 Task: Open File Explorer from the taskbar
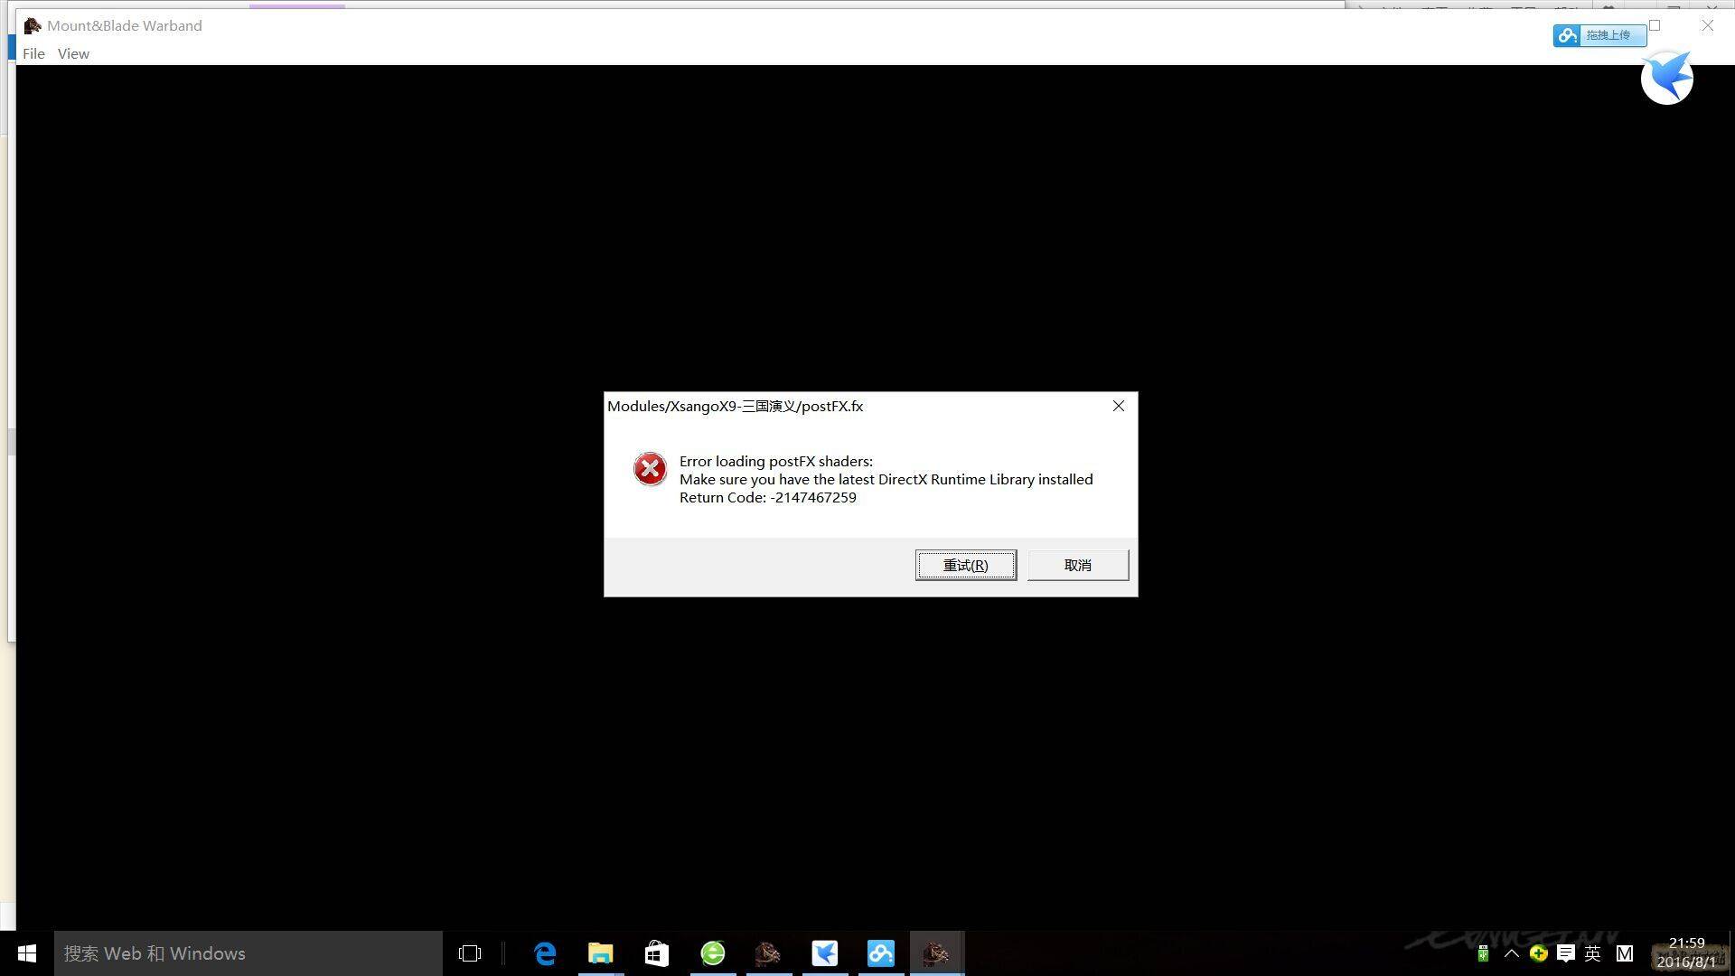tap(601, 953)
